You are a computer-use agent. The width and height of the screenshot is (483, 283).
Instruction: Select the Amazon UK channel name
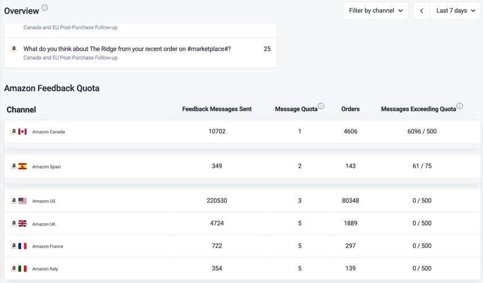[x=44, y=224]
